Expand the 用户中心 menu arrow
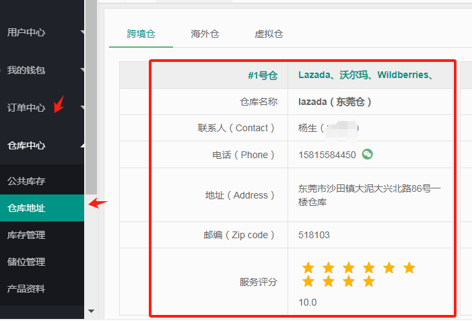The width and height of the screenshot is (472, 323). (x=82, y=32)
